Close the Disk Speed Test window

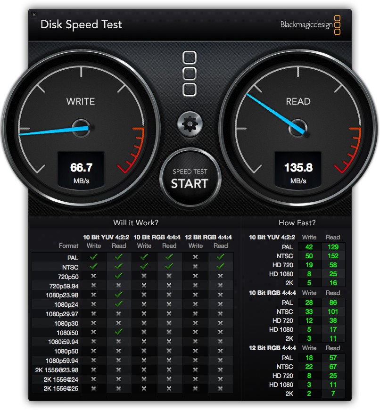point(34,15)
